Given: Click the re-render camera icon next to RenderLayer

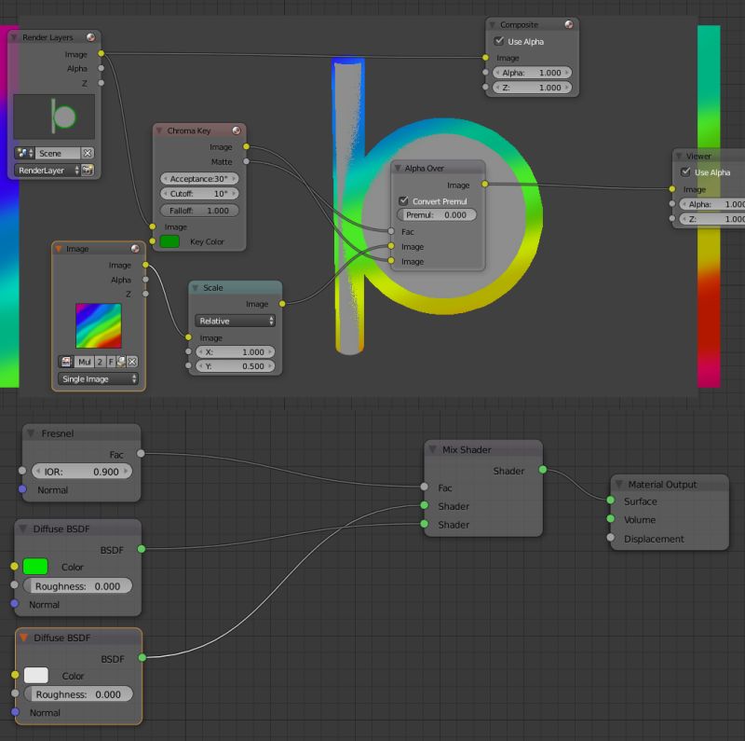Looking at the screenshot, I should click(x=88, y=170).
